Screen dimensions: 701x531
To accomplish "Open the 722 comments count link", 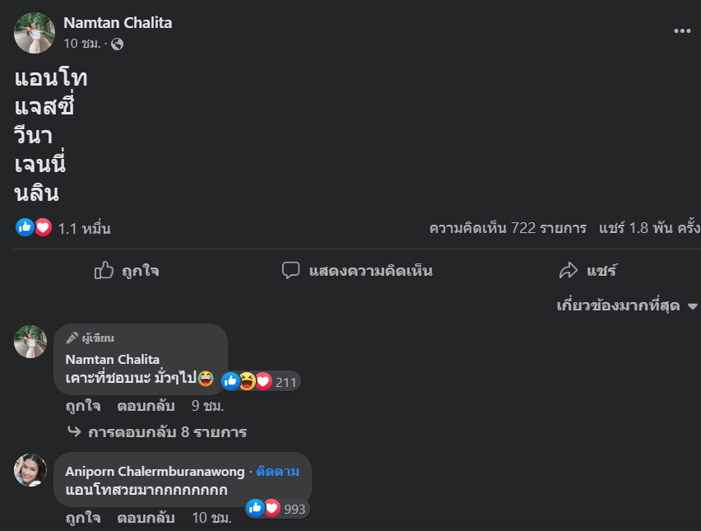I will (508, 228).
